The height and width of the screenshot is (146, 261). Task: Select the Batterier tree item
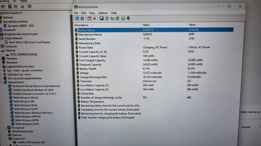8,17
